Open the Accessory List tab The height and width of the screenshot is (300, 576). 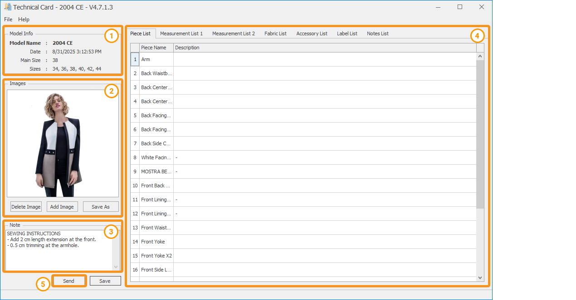(312, 33)
